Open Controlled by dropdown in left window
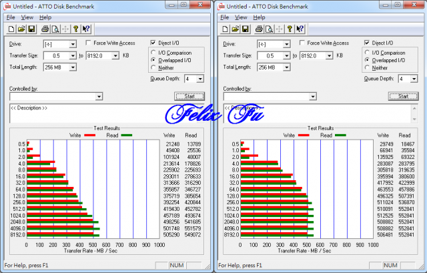This screenshot has height=273, width=427. coord(99,96)
